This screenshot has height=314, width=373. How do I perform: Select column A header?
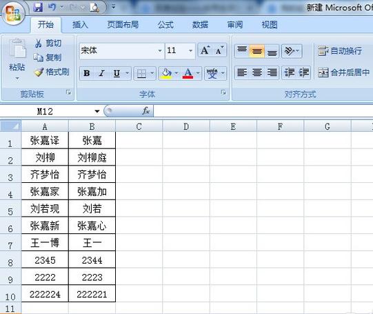point(45,126)
